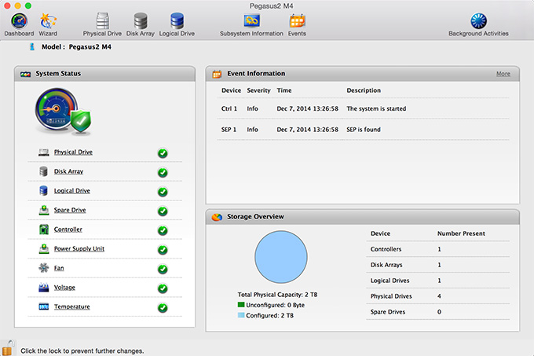The height and width of the screenshot is (356, 534).
Task: Select the SEP 1 event row device cell
Action: pyautogui.click(x=229, y=130)
